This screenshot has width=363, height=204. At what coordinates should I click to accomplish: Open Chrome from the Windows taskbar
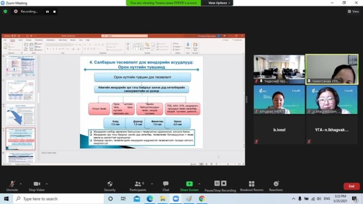[x=202, y=199]
